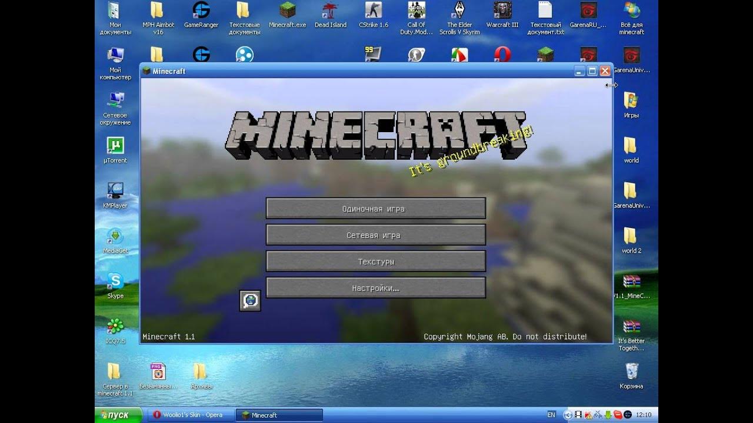Open the GarenaUniv... folder in the right column
The height and width of the screenshot is (423, 753).
coord(631,196)
